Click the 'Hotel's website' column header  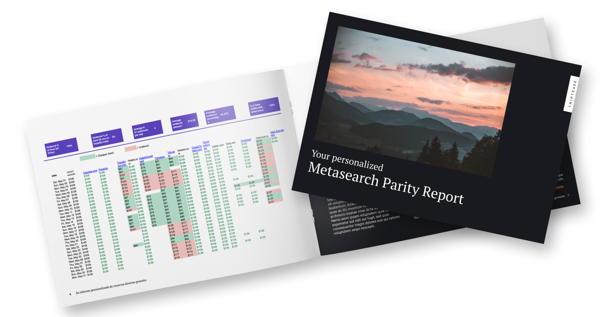pos(71,173)
